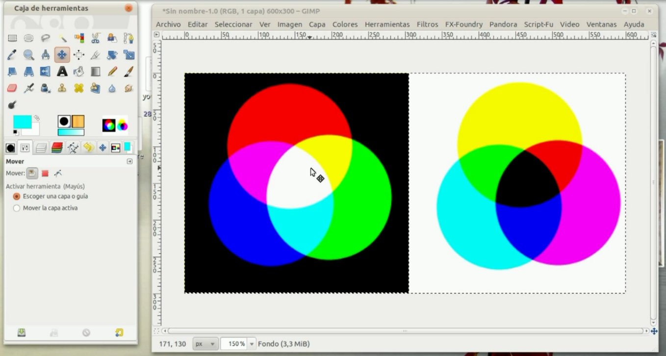Click restore tool options defaults button
This screenshot has width=666, height=356.
pyautogui.click(x=119, y=332)
